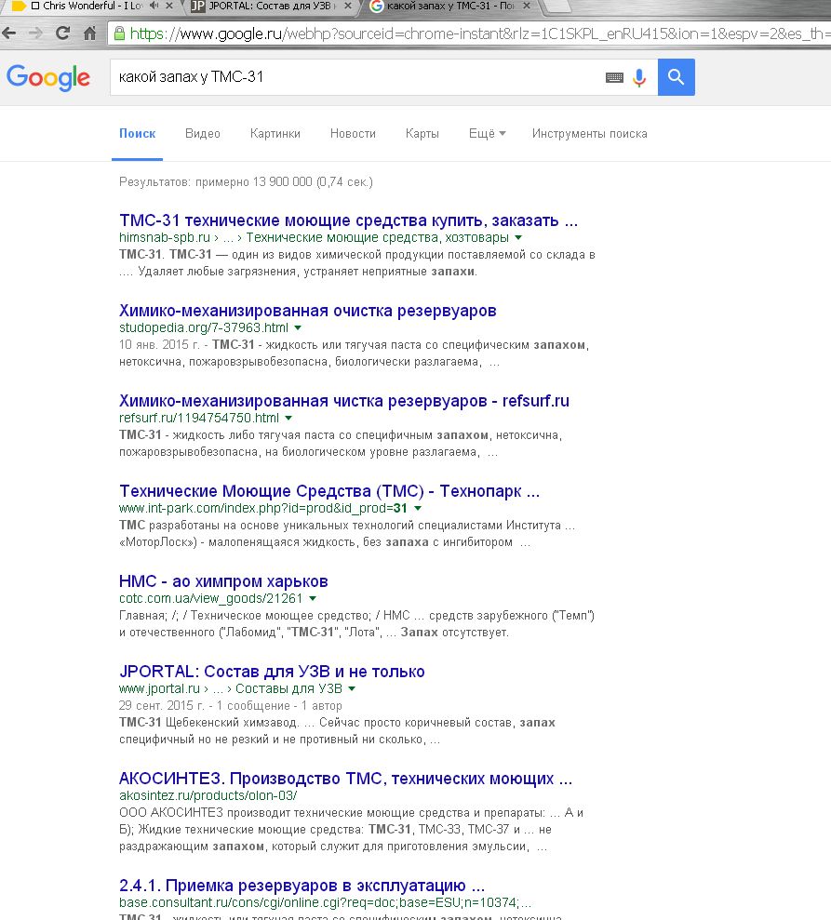Open the browser home page icon
This screenshot has width=831, height=920.
(x=89, y=33)
